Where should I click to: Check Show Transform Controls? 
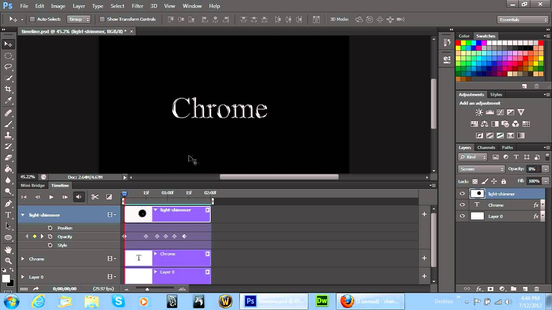click(102, 19)
